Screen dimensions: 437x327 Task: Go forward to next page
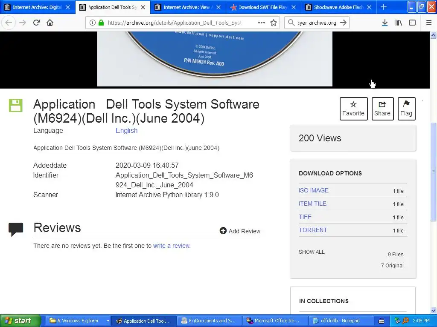point(23,23)
